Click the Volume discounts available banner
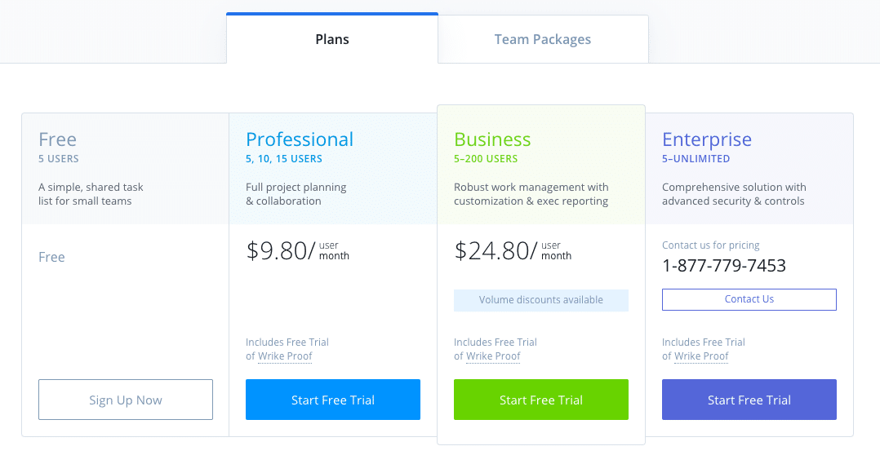The image size is (880, 455). point(541,300)
